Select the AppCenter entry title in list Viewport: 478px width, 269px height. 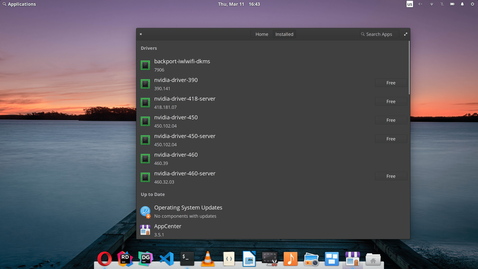tap(168, 226)
